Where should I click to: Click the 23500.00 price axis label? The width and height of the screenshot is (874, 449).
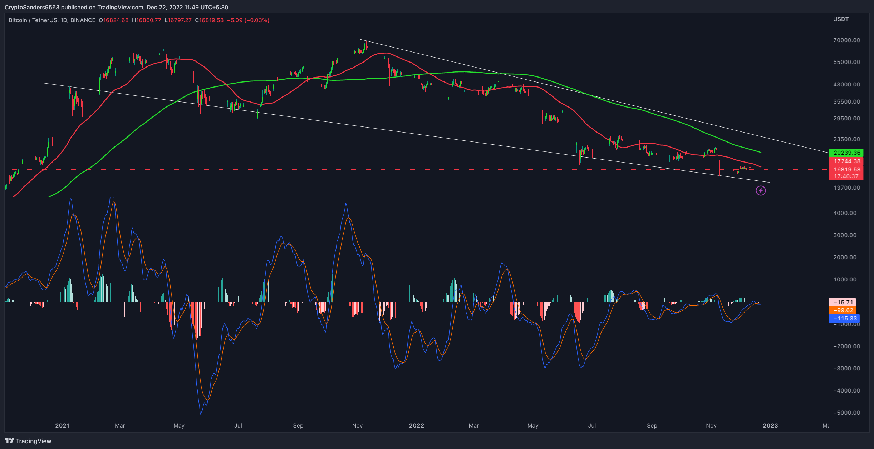(846, 139)
